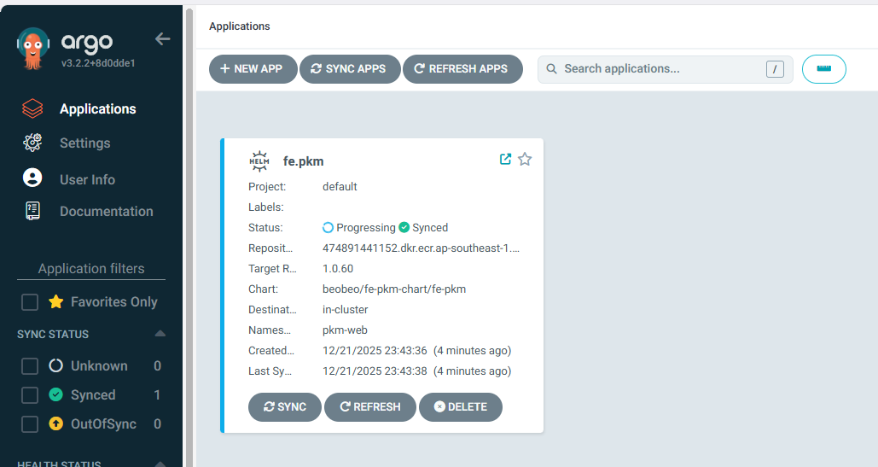Open Applications in the sidebar menu

click(97, 109)
